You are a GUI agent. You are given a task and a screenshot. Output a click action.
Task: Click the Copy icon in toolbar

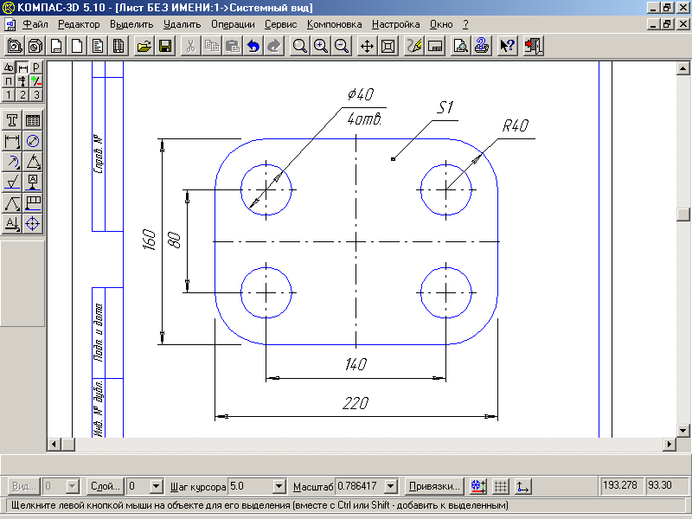tap(212, 46)
